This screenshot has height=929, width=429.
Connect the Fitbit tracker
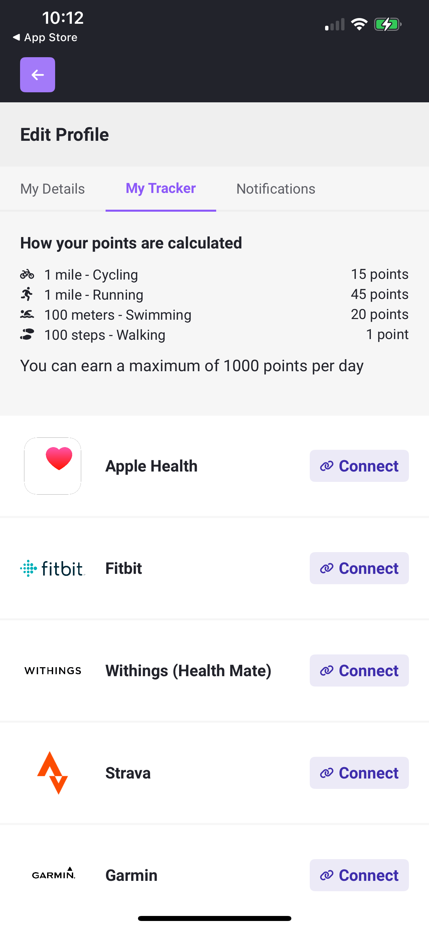point(359,568)
